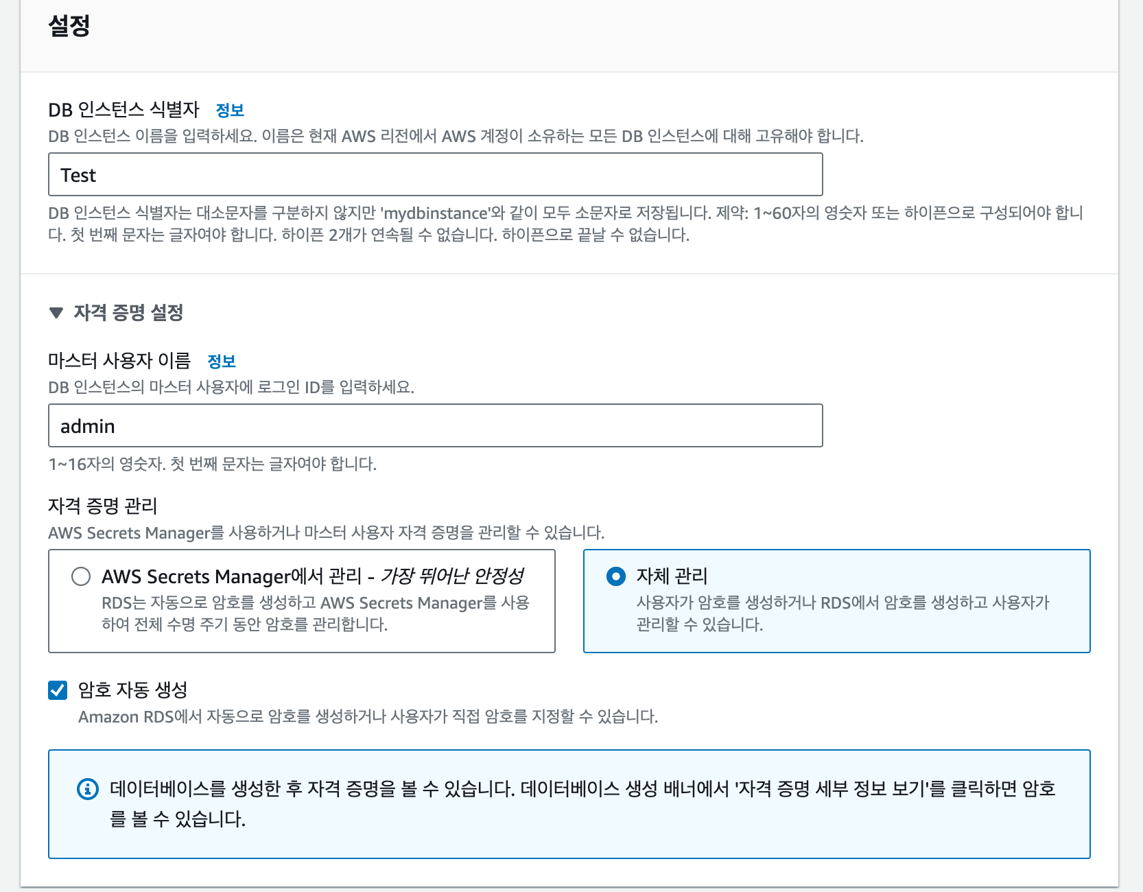This screenshot has height=892, width=1143.
Task: Select AWS Secrets Manager에서 관리 radio button
Action: point(81,576)
